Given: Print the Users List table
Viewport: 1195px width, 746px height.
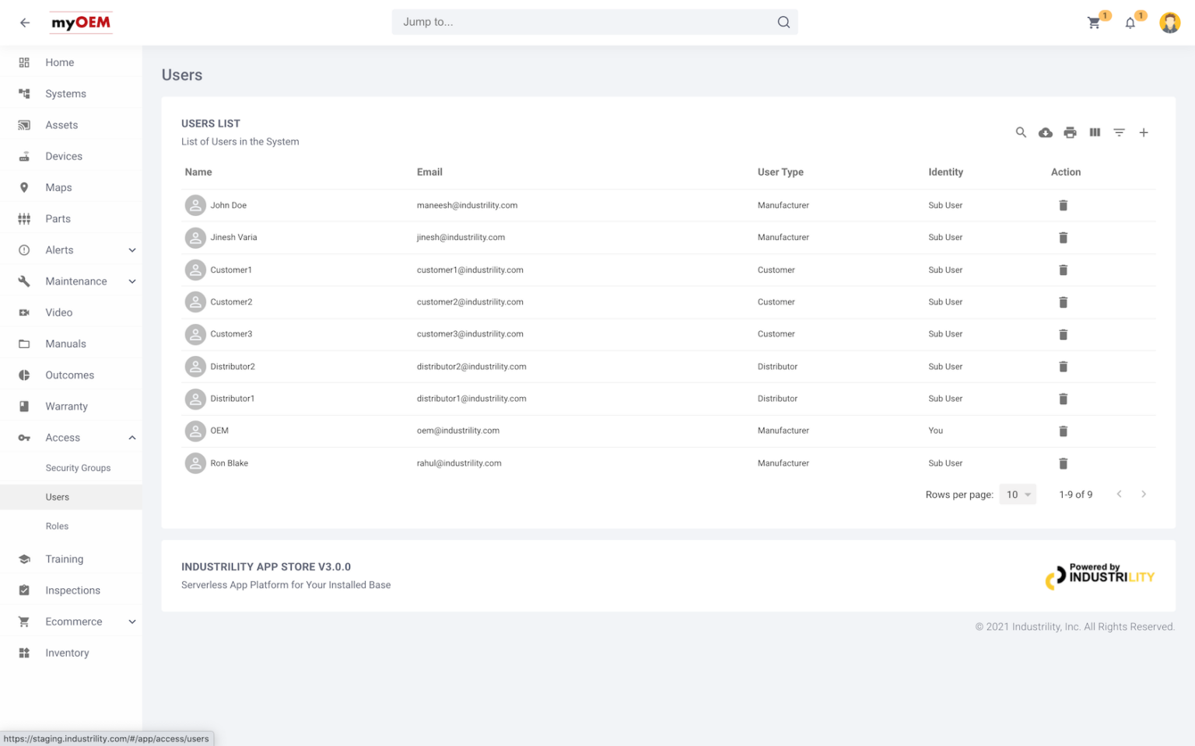Looking at the screenshot, I should click(x=1070, y=132).
